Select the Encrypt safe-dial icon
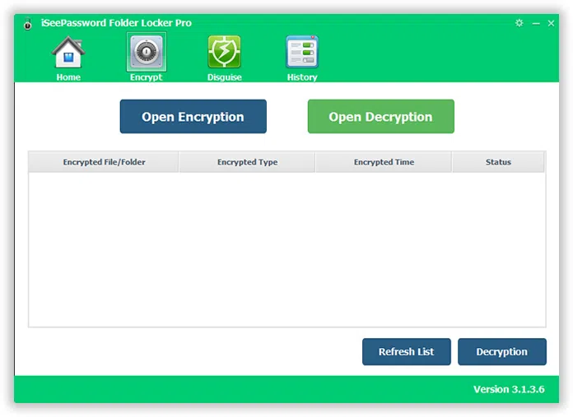 click(x=147, y=52)
